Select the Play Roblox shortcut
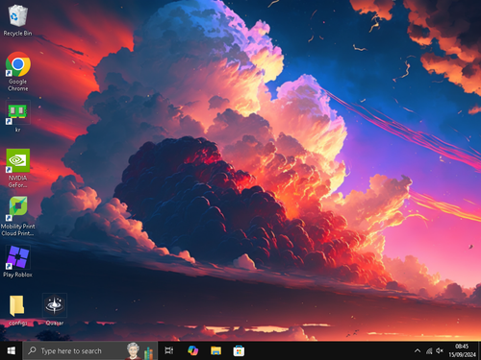The width and height of the screenshot is (481, 360). coord(17,261)
